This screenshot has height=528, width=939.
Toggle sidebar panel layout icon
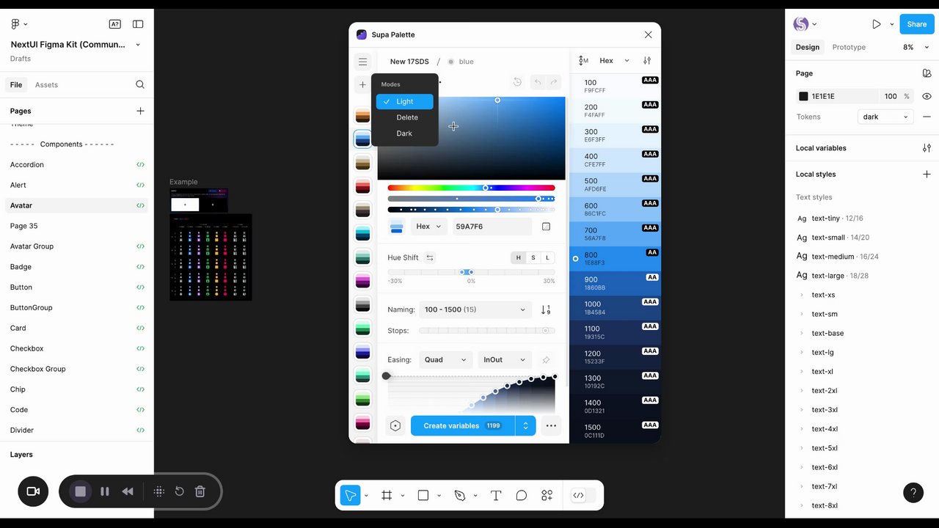coord(138,24)
